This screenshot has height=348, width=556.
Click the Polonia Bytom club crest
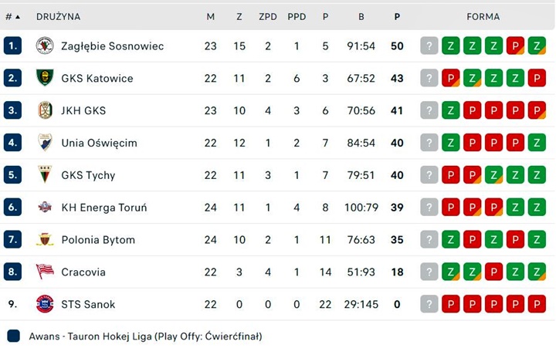coord(45,240)
